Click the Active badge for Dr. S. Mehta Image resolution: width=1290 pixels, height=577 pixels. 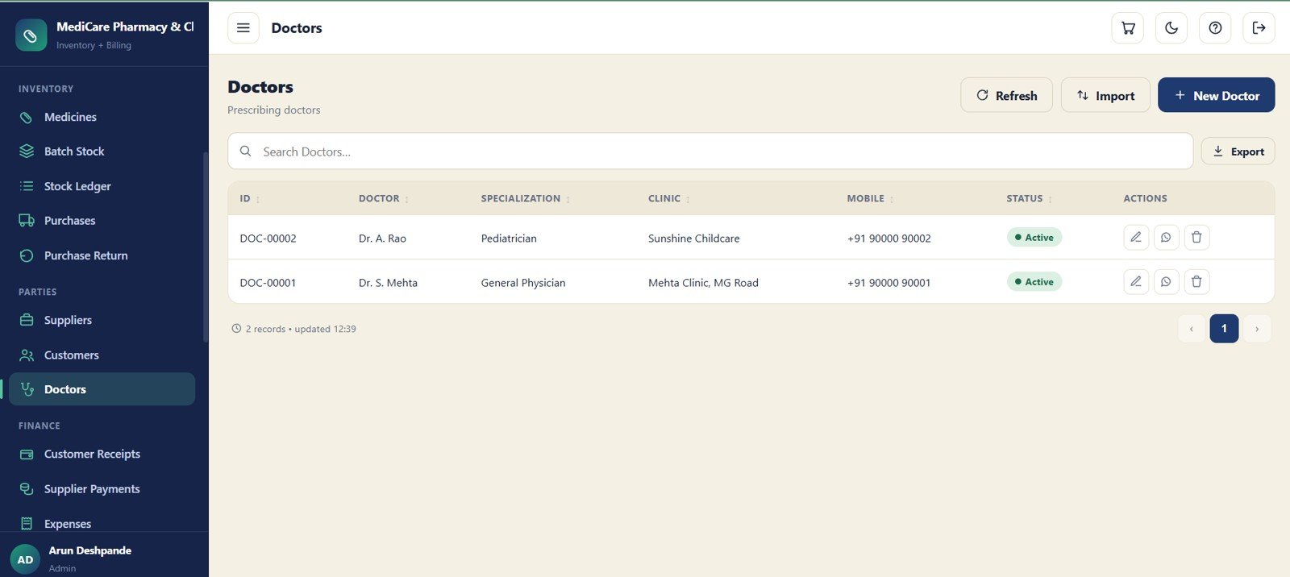click(x=1034, y=281)
